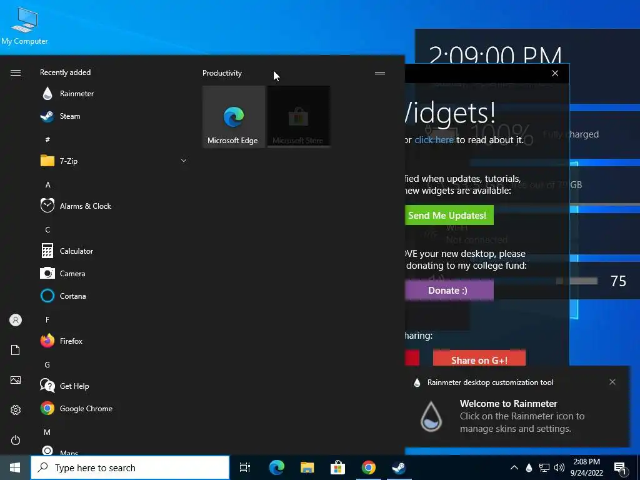Open Pictures from the Start sidebar
This screenshot has height=480, width=640.
pyautogui.click(x=16, y=380)
